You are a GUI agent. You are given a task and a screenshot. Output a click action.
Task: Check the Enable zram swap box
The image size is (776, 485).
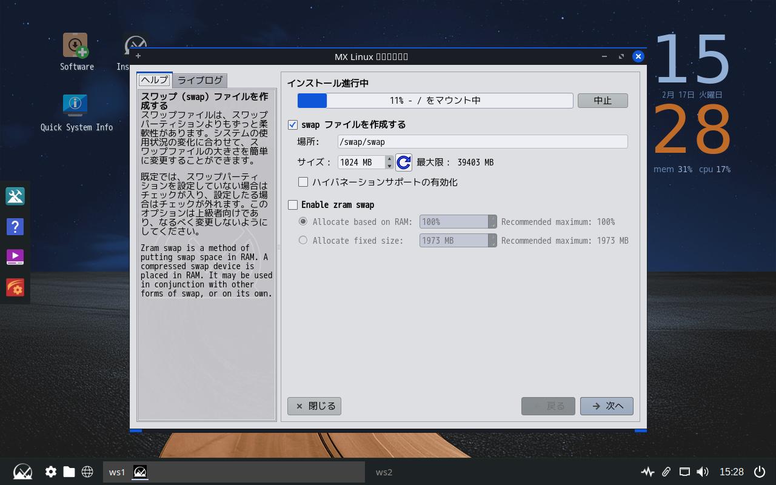293,205
